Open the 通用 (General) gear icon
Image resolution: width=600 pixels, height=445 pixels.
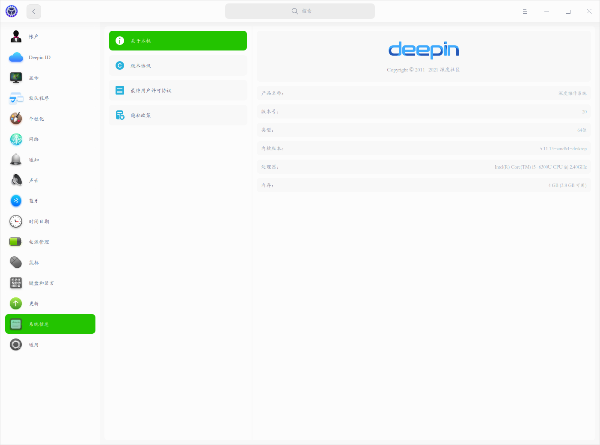tap(16, 344)
